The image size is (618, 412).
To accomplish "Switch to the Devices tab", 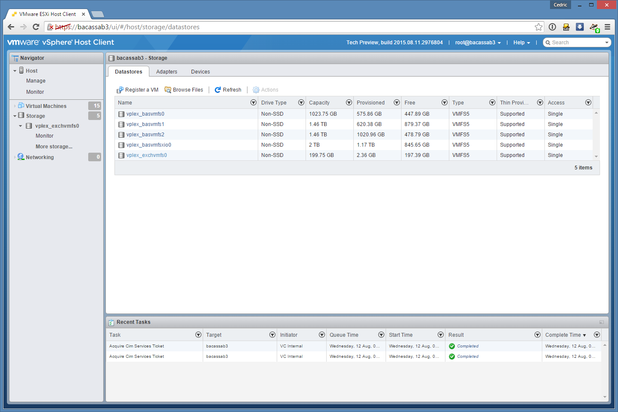I will click(201, 72).
